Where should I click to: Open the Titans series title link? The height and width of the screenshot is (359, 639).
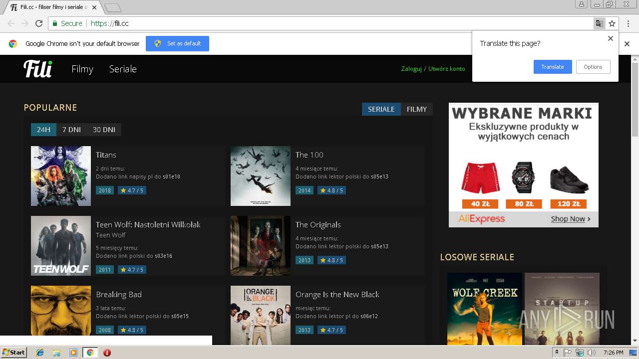pos(106,155)
